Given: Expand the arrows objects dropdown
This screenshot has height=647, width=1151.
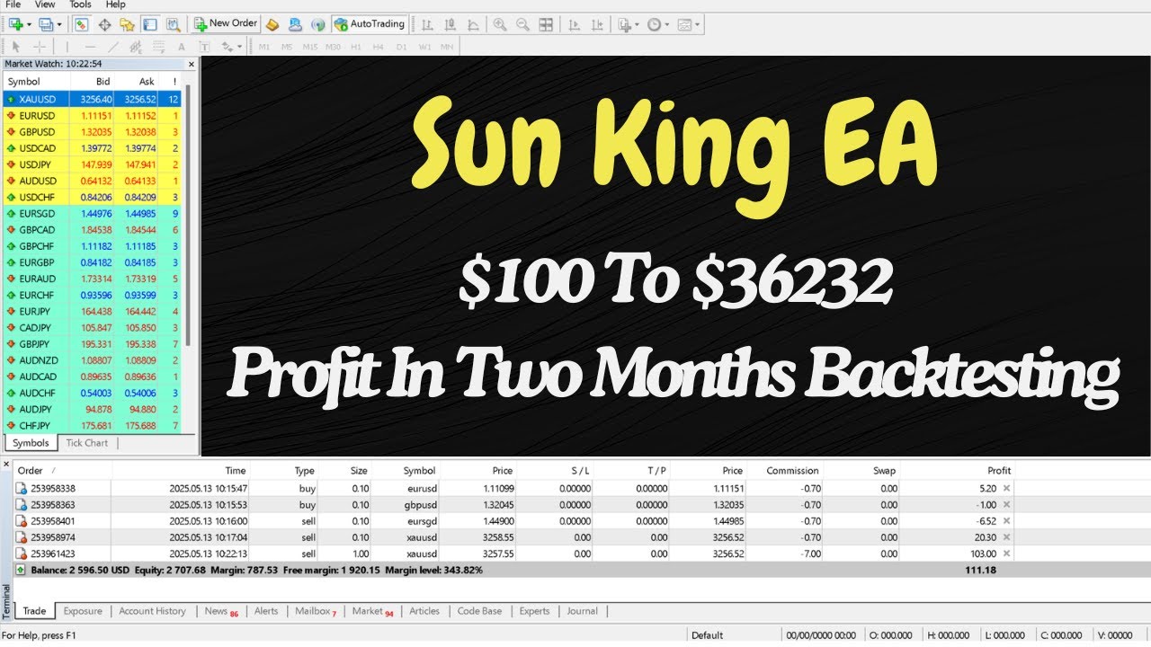Looking at the screenshot, I should click(240, 46).
